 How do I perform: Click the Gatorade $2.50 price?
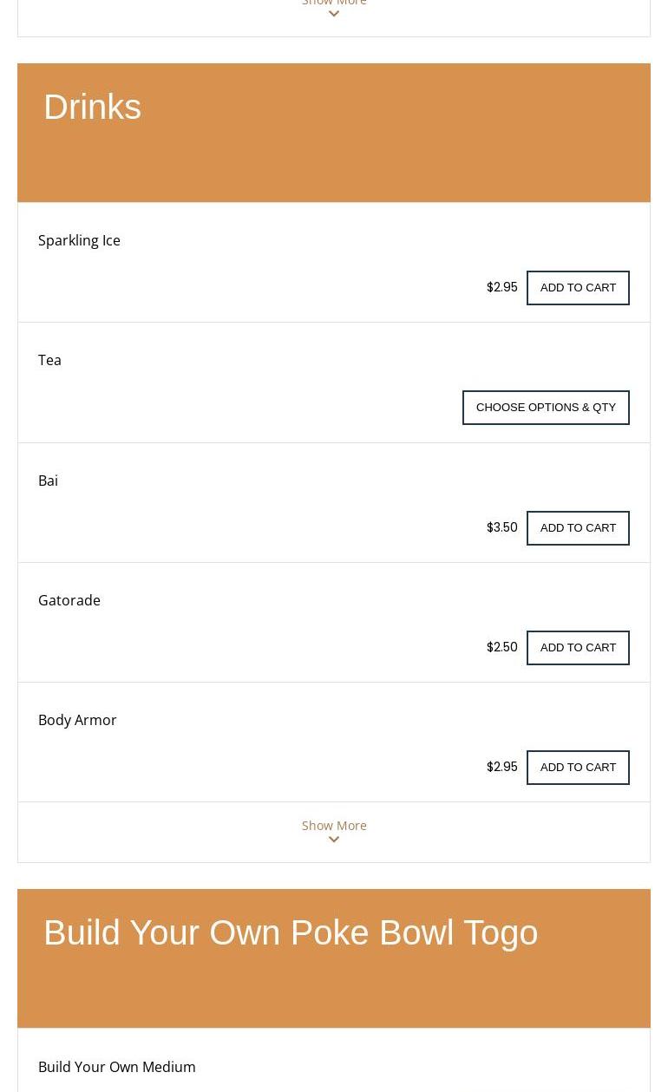click(x=501, y=647)
